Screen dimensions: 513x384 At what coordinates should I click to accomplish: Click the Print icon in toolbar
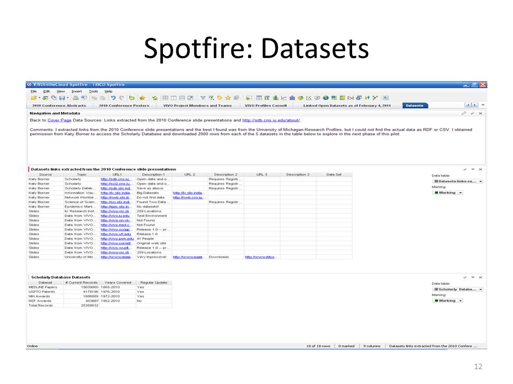(x=75, y=98)
